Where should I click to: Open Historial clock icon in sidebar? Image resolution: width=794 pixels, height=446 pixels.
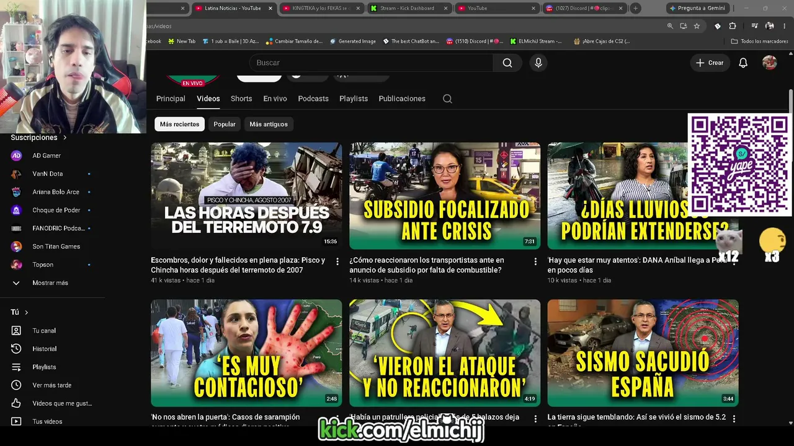tap(17, 349)
